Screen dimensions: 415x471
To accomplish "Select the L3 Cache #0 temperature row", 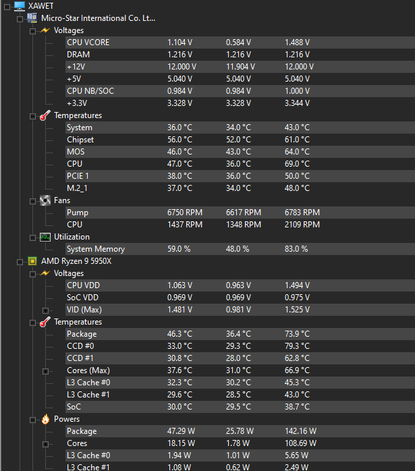I will [240, 383].
